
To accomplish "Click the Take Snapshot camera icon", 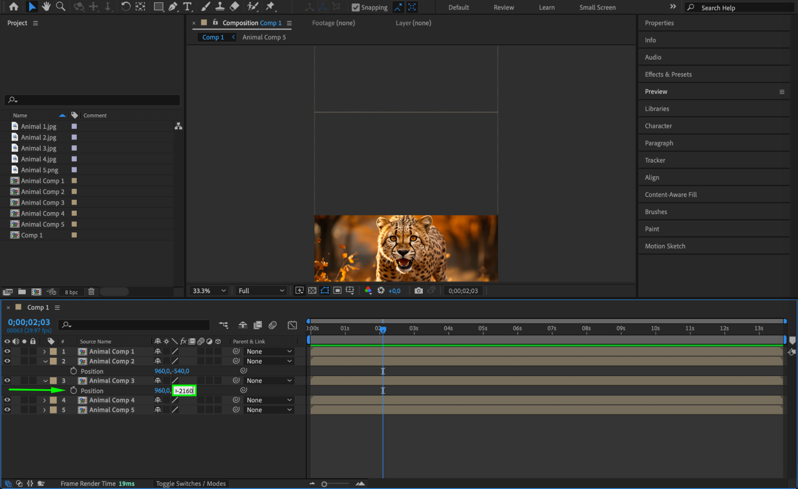I will pyautogui.click(x=418, y=291).
